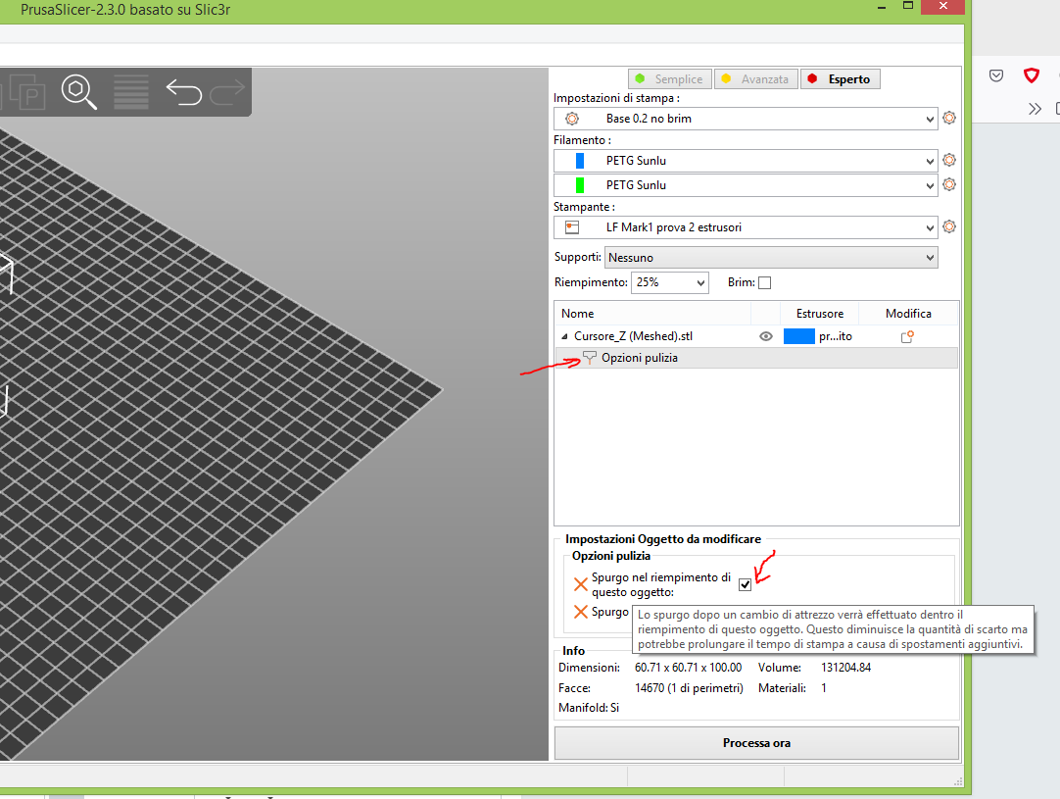Click the print preset icon inside the Base 0.2 box
The image size is (1060, 799).
click(572, 119)
